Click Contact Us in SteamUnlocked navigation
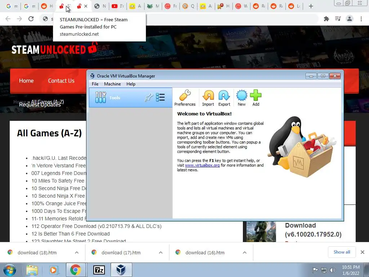 click(x=61, y=80)
